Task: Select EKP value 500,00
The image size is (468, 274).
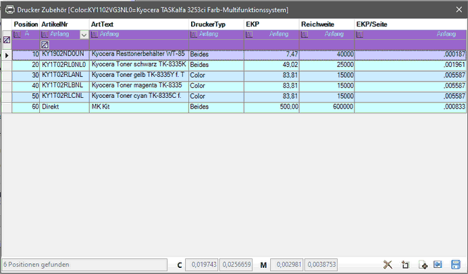Action: pos(271,107)
